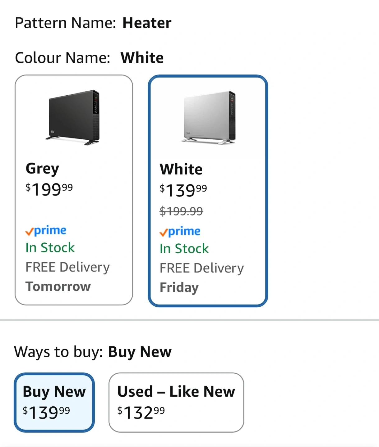Click the $139.99 price in White card
This screenshot has height=447, width=379.
tap(183, 190)
